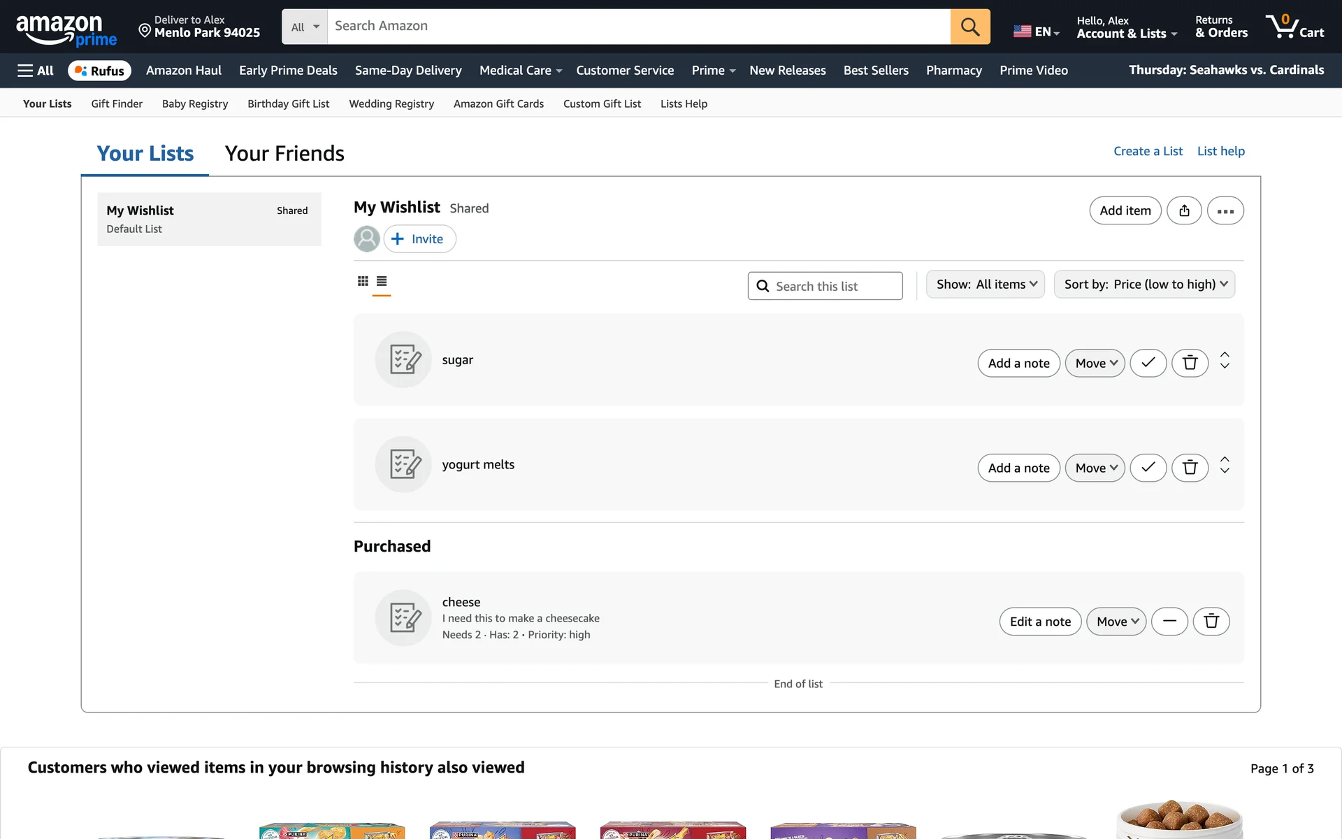Delete sugar with the trash icon
Screen dimensions: 1342x839
coord(1190,363)
